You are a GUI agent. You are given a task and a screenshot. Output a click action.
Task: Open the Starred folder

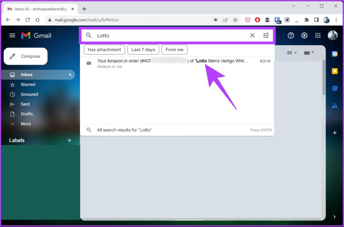(28, 84)
